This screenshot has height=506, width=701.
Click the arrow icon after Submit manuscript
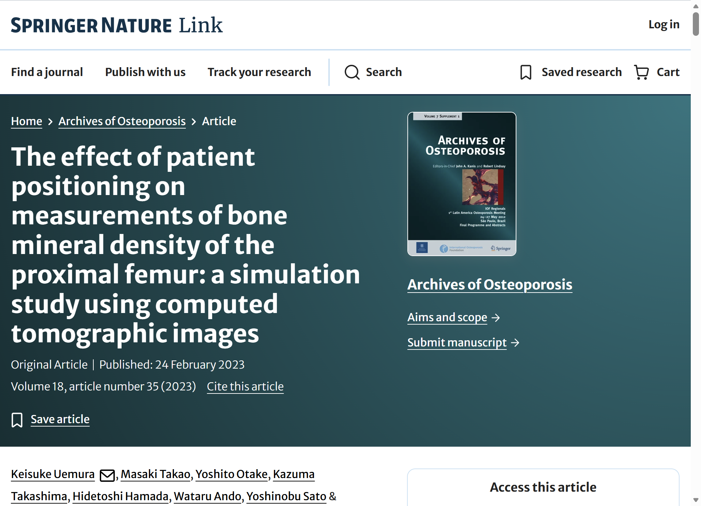(515, 343)
